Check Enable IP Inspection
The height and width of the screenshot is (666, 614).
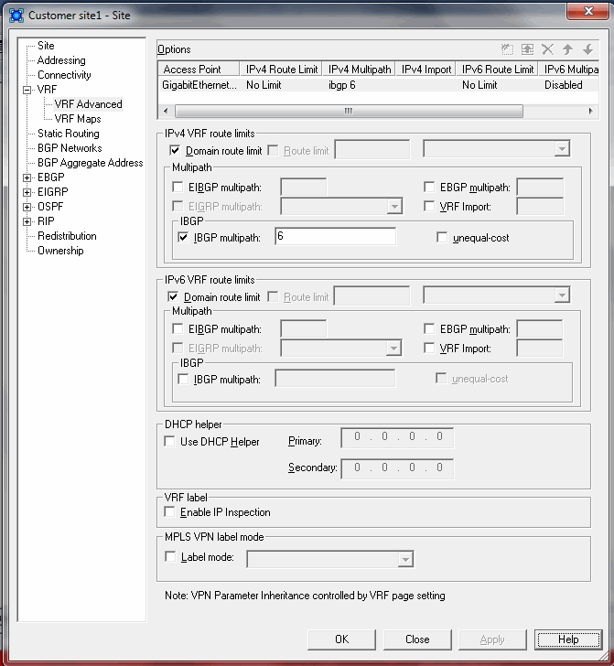(169, 511)
